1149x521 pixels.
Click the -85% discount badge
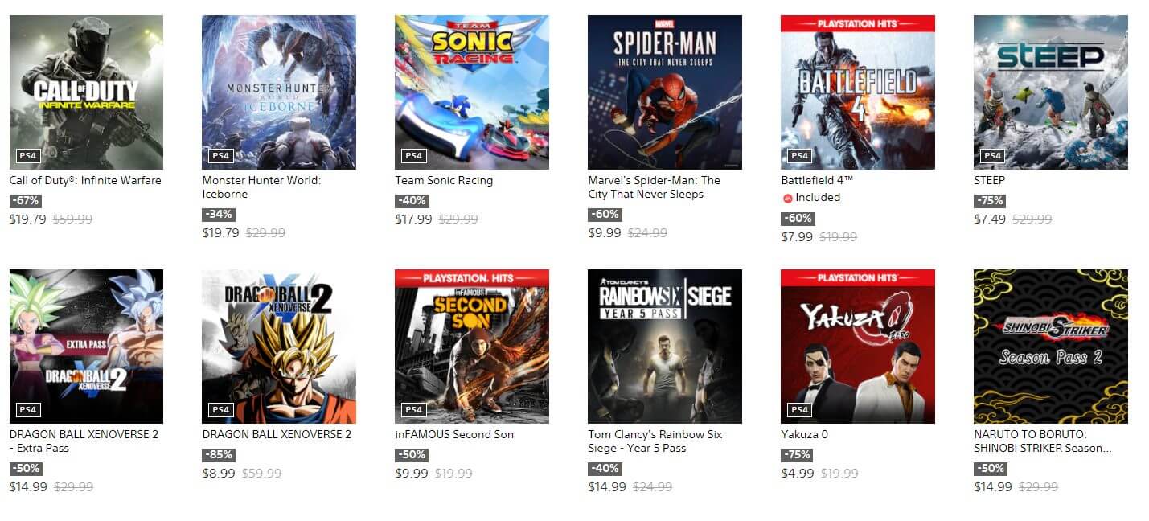pyautogui.click(x=218, y=455)
